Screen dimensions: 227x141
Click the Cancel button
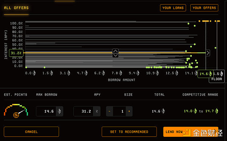tap(31, 132)
